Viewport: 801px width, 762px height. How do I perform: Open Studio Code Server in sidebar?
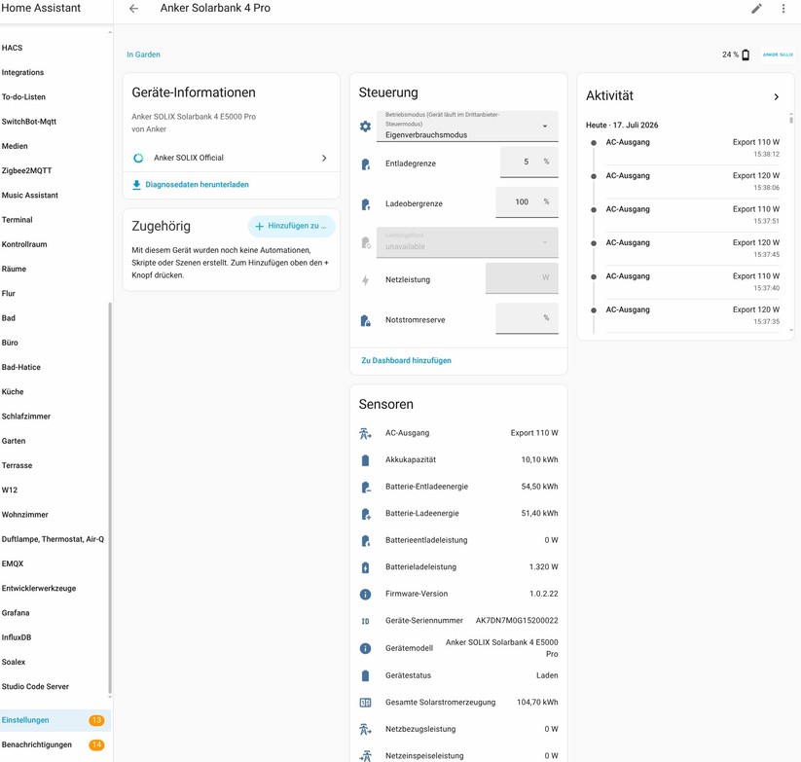(x=55, y=686)
